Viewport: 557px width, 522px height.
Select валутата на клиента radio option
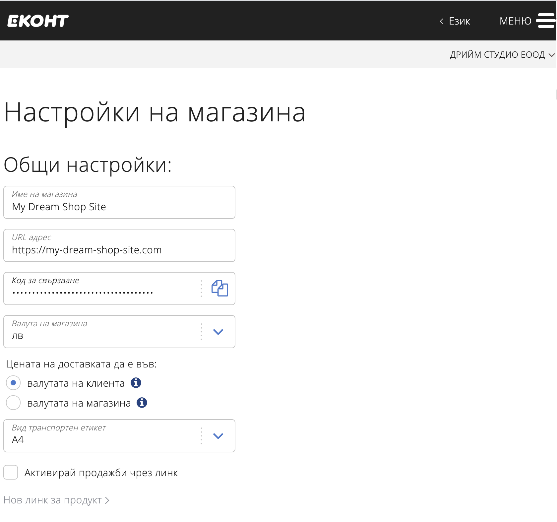click(13, 383)
